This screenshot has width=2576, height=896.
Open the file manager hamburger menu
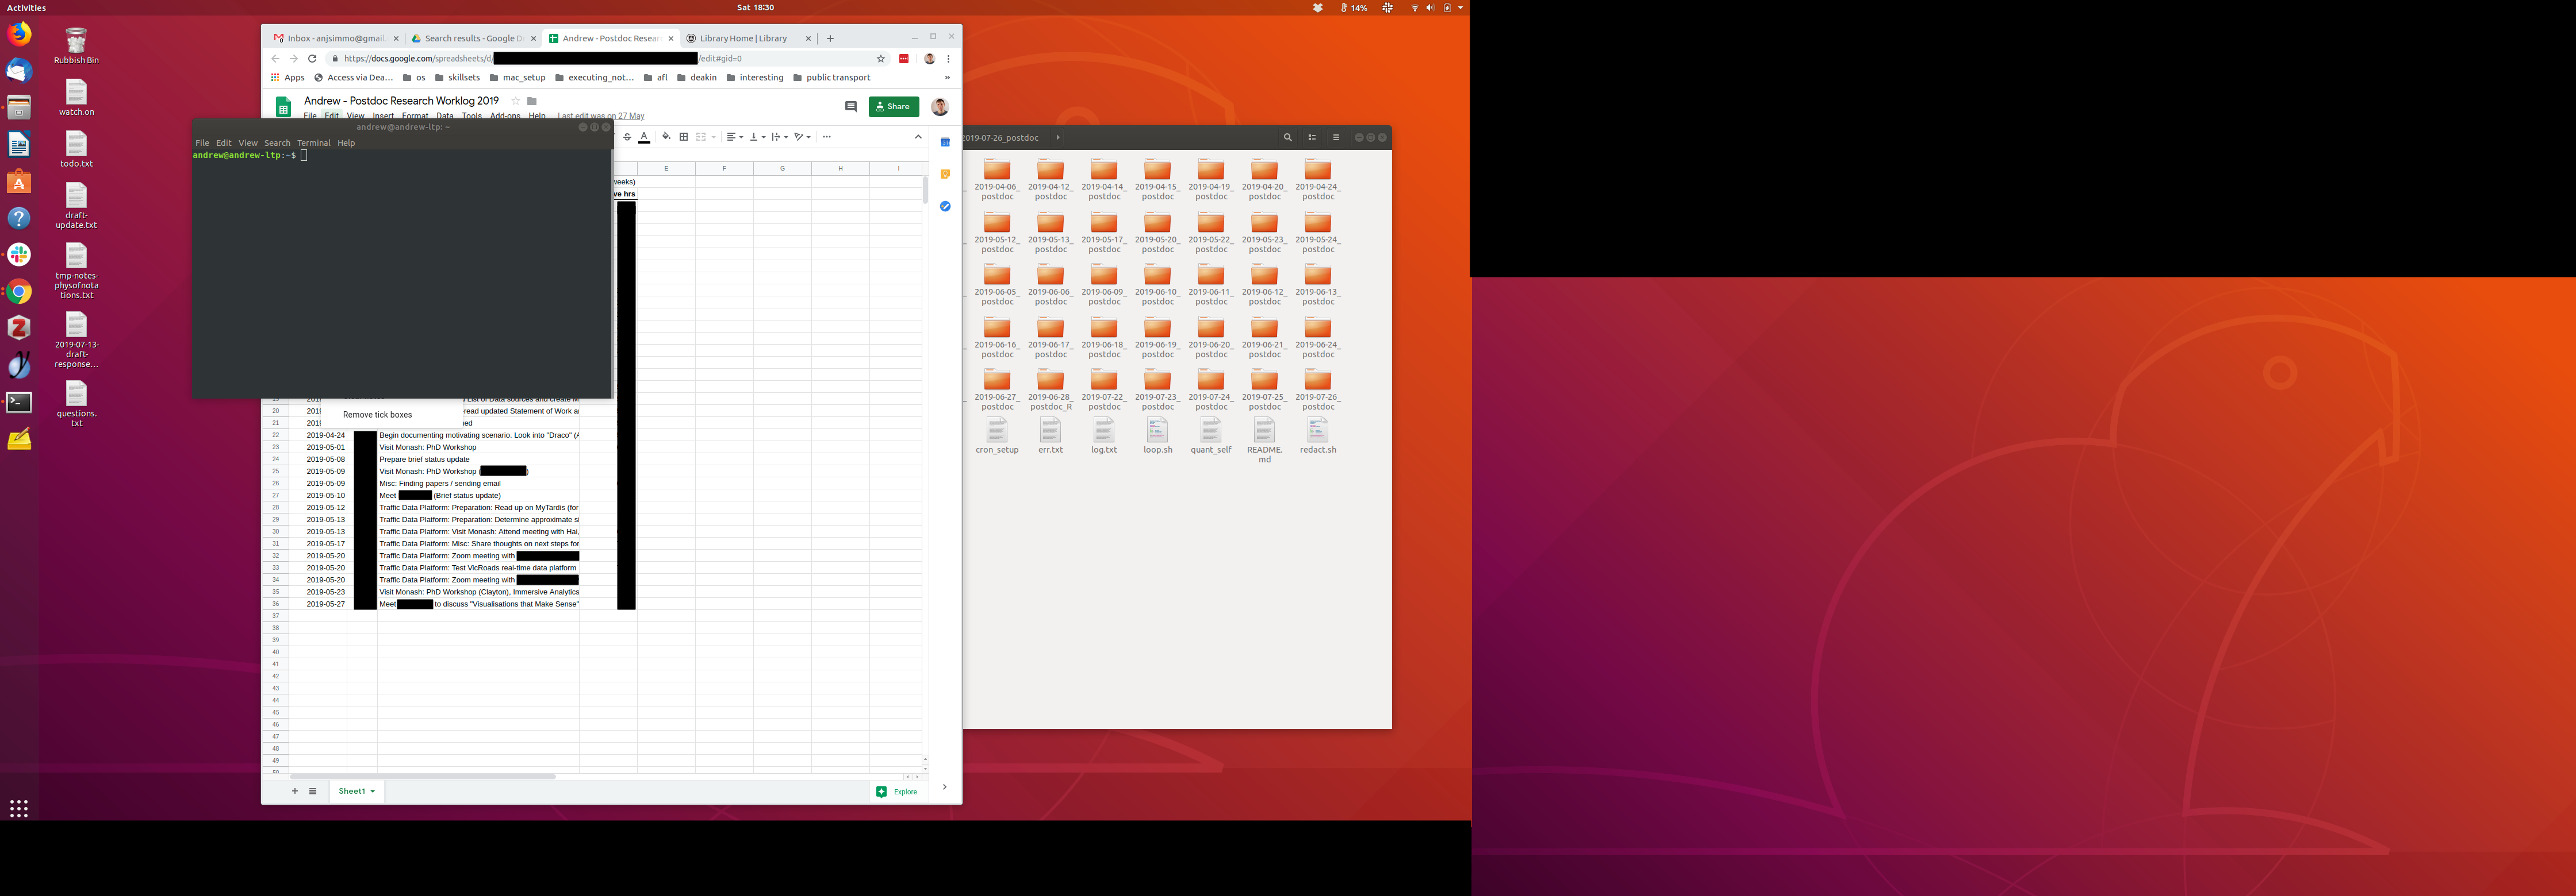click(x=1336, y=138)
